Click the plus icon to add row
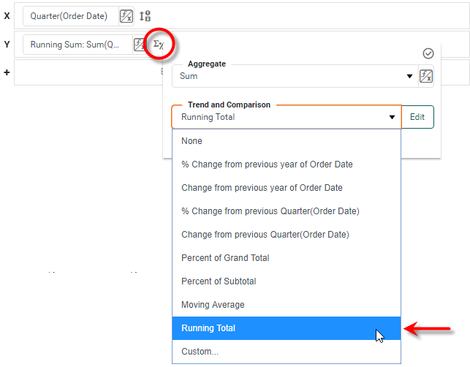Viewport: 470px width, 367px height. point(7,73)
